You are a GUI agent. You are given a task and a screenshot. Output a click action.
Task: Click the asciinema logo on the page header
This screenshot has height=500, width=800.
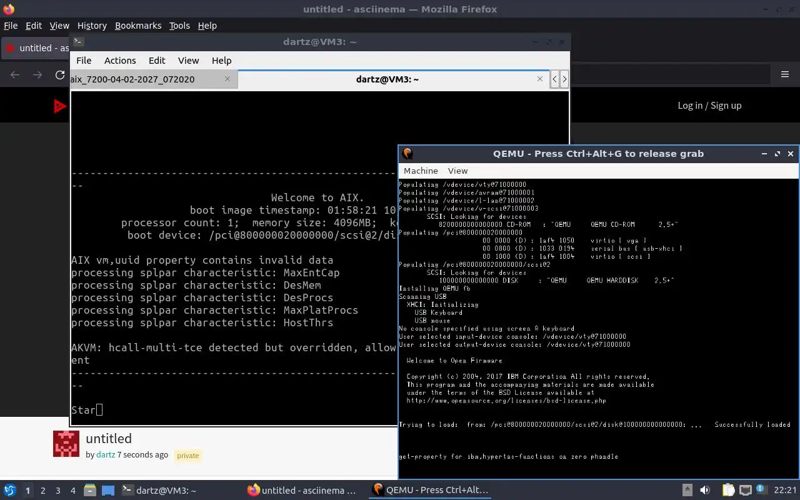click(60, 106)
